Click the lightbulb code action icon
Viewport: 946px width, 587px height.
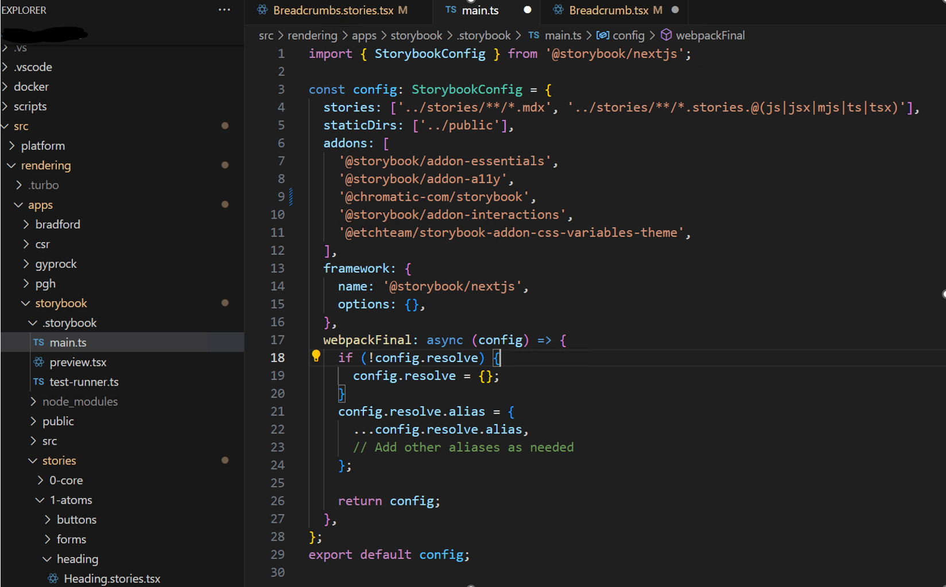click(x=316, y=356)
